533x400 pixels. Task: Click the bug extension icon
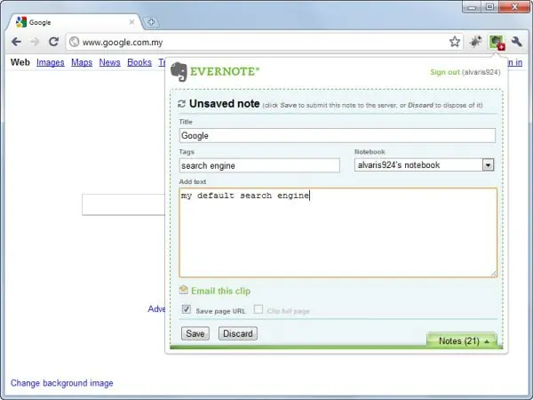(x=475, y=42)
